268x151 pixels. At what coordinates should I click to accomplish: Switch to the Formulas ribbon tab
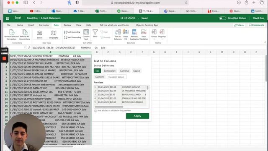click(x=44, y=25)
